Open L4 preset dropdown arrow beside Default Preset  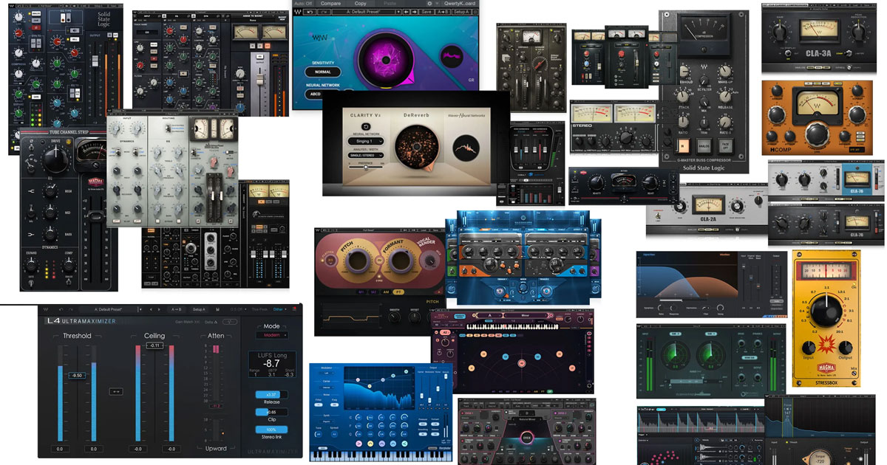(x=140, y=309)
